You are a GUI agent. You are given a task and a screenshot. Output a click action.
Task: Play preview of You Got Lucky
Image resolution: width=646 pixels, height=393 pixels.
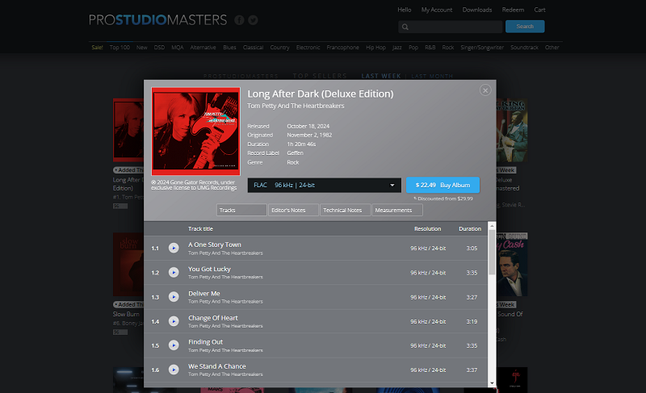pyautogui.click(x=174, y=273)
